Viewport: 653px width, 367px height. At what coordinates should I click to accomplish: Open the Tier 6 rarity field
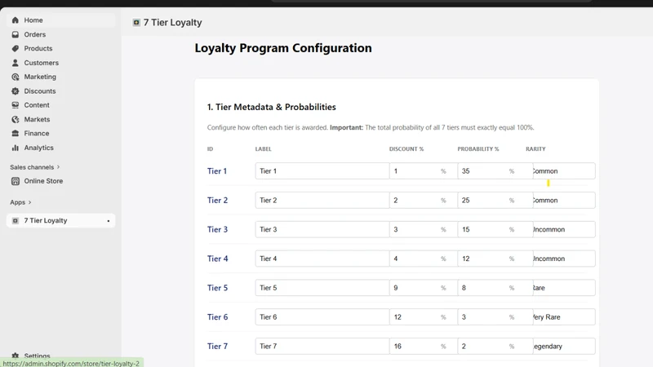[564, 317]
